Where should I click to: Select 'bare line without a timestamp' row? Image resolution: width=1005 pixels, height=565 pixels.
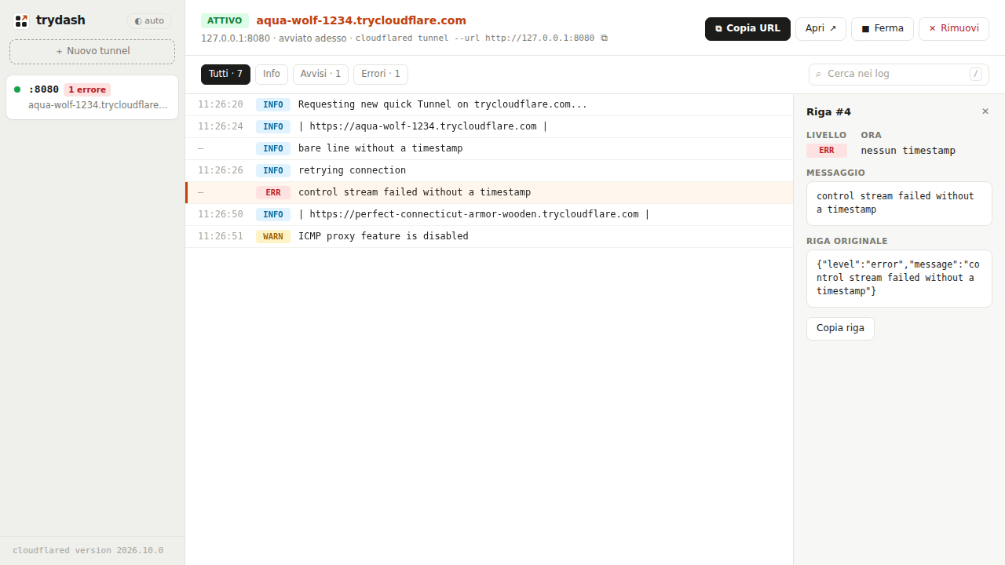click(x=489, y=149)
